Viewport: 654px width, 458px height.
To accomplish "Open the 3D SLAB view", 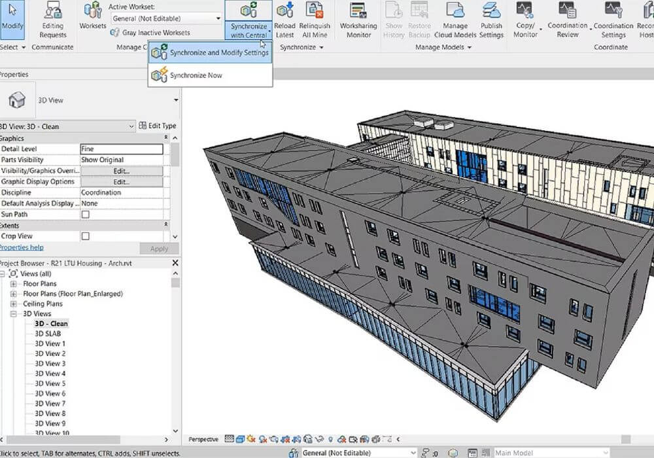I will 48,334.
